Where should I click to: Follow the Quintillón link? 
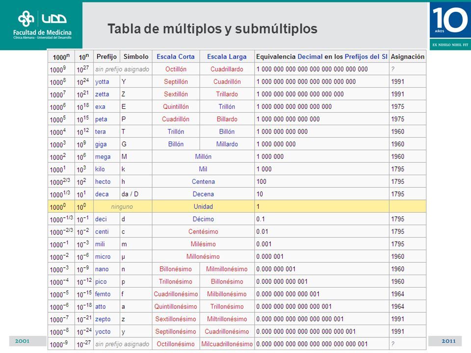point(176,107)
